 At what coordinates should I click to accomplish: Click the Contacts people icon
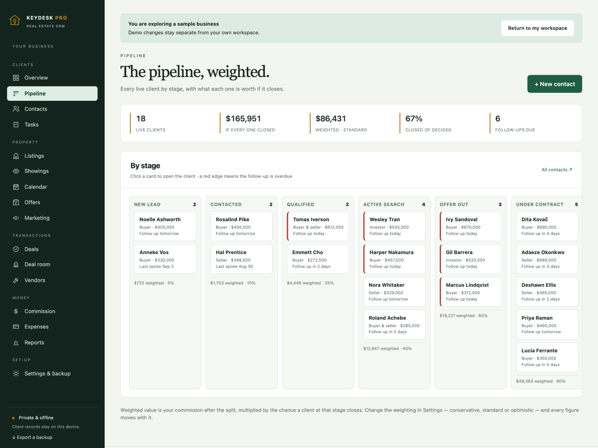[16, 109]
